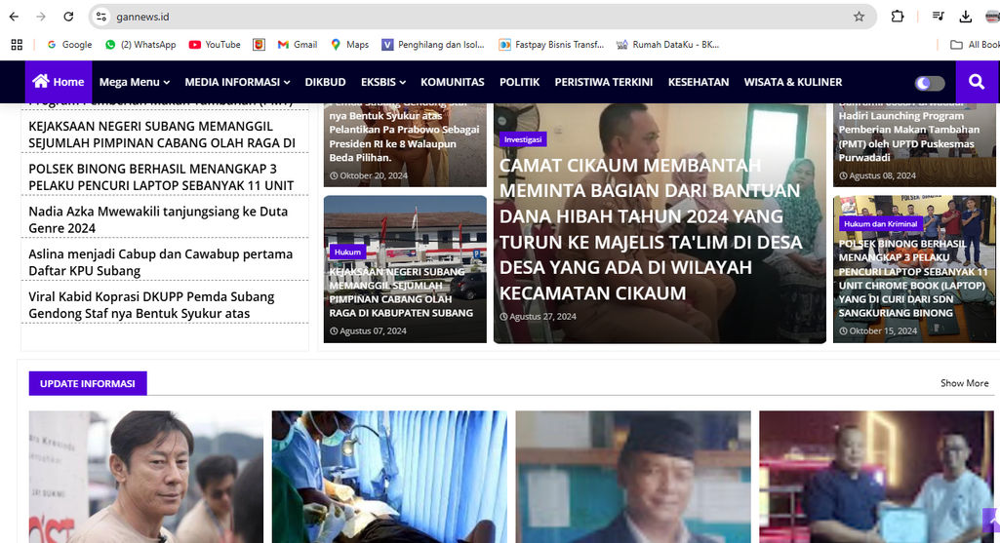Toggle the dark mode switch
The image size is (1000, 543).
[929, 83]
